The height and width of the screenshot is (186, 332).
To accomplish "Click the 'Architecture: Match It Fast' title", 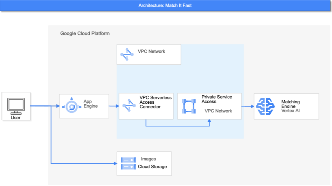I will [165, 6].
